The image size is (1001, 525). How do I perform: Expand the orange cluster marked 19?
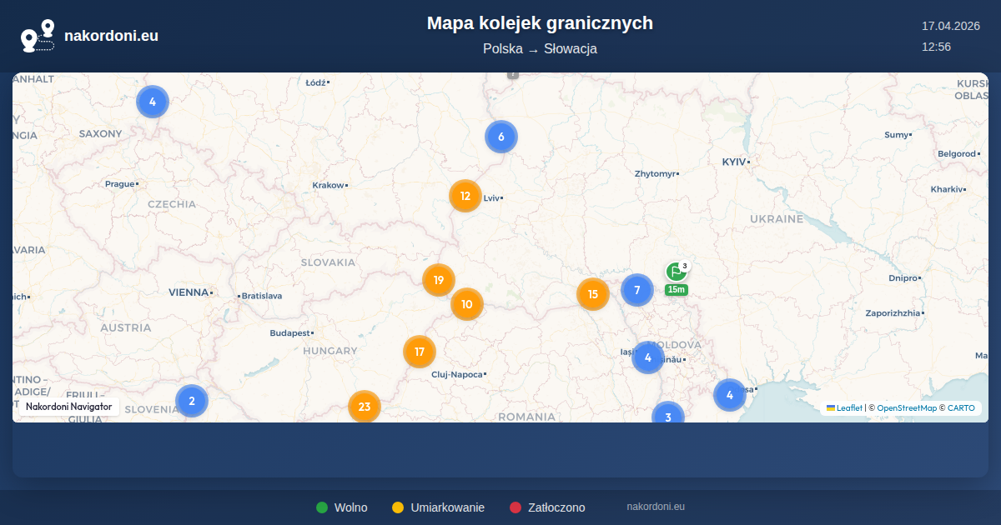(x=439, y=280)
